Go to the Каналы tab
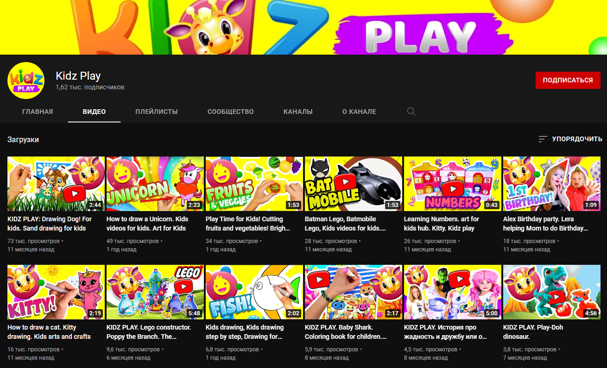 point(298,112)
